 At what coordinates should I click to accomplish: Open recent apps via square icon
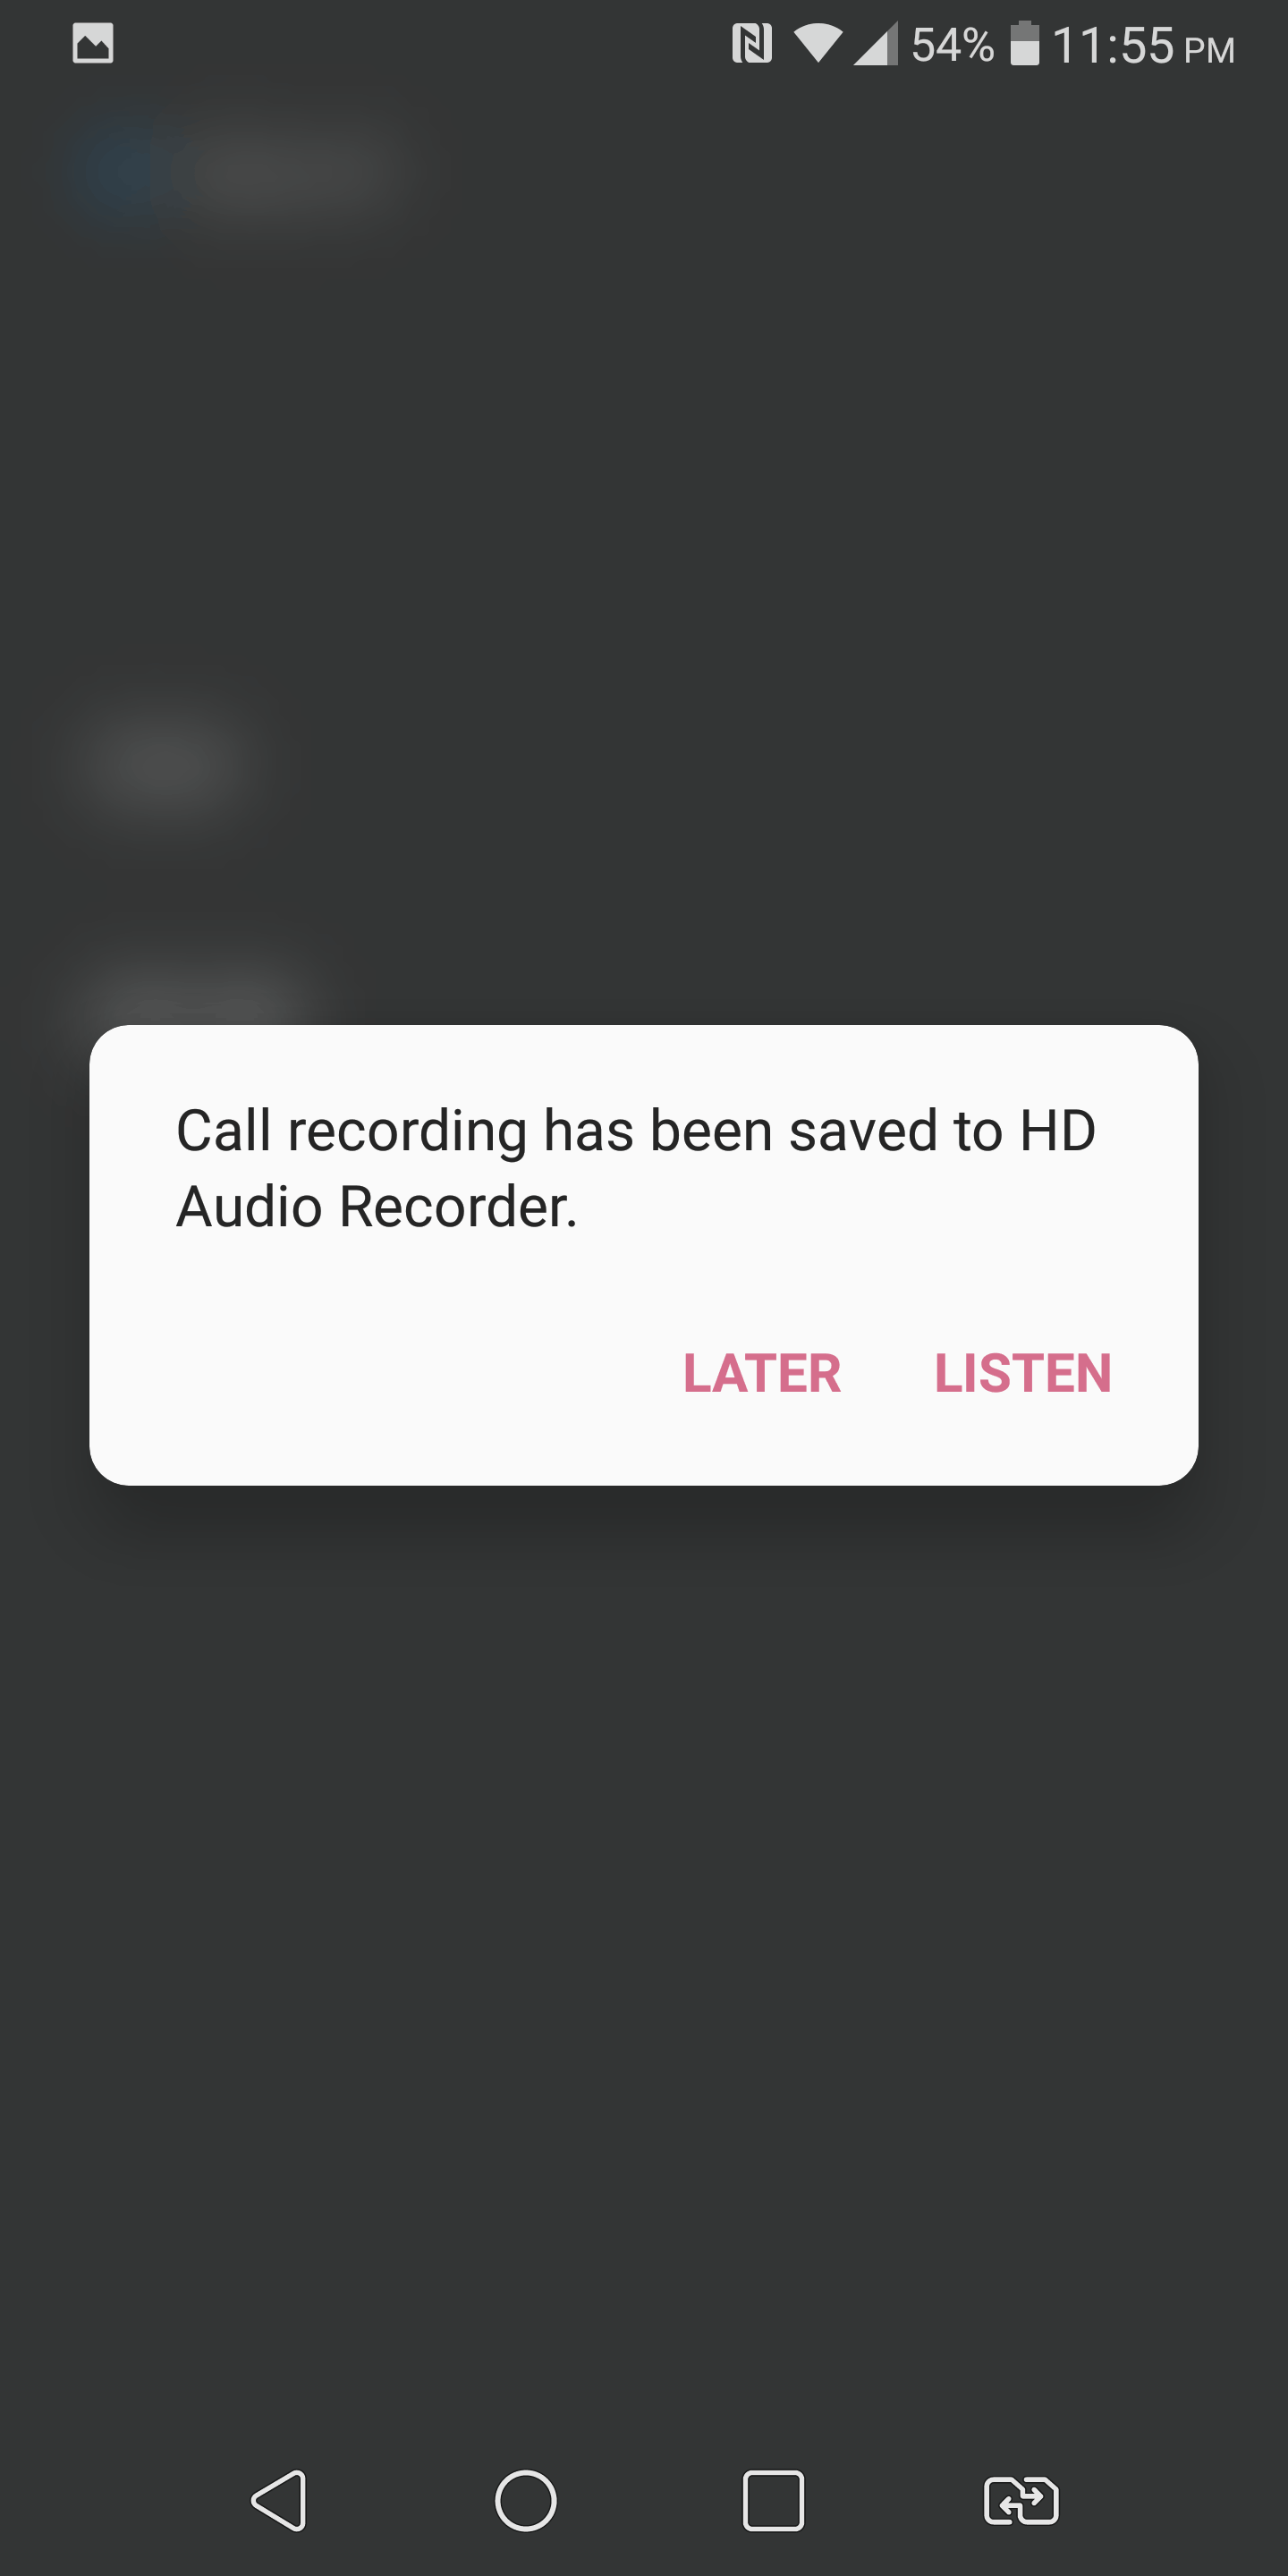click(x=773, y=2500)
